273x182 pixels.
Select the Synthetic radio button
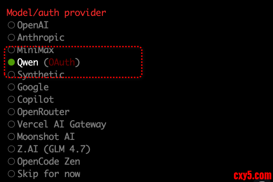pyautogui.click(x=11, y=74)
